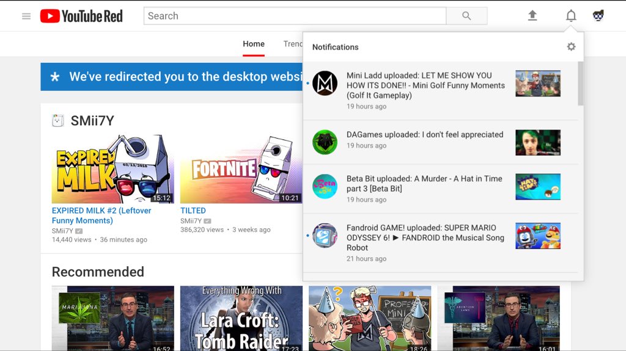Switch to the Trending tab

coord(293,44)
